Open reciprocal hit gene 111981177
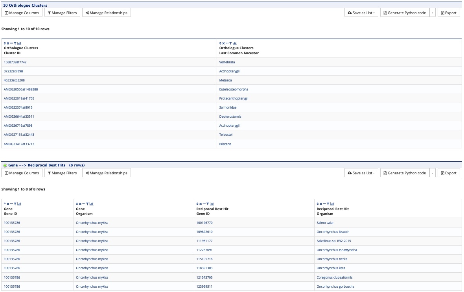 [x=204, y=241]
